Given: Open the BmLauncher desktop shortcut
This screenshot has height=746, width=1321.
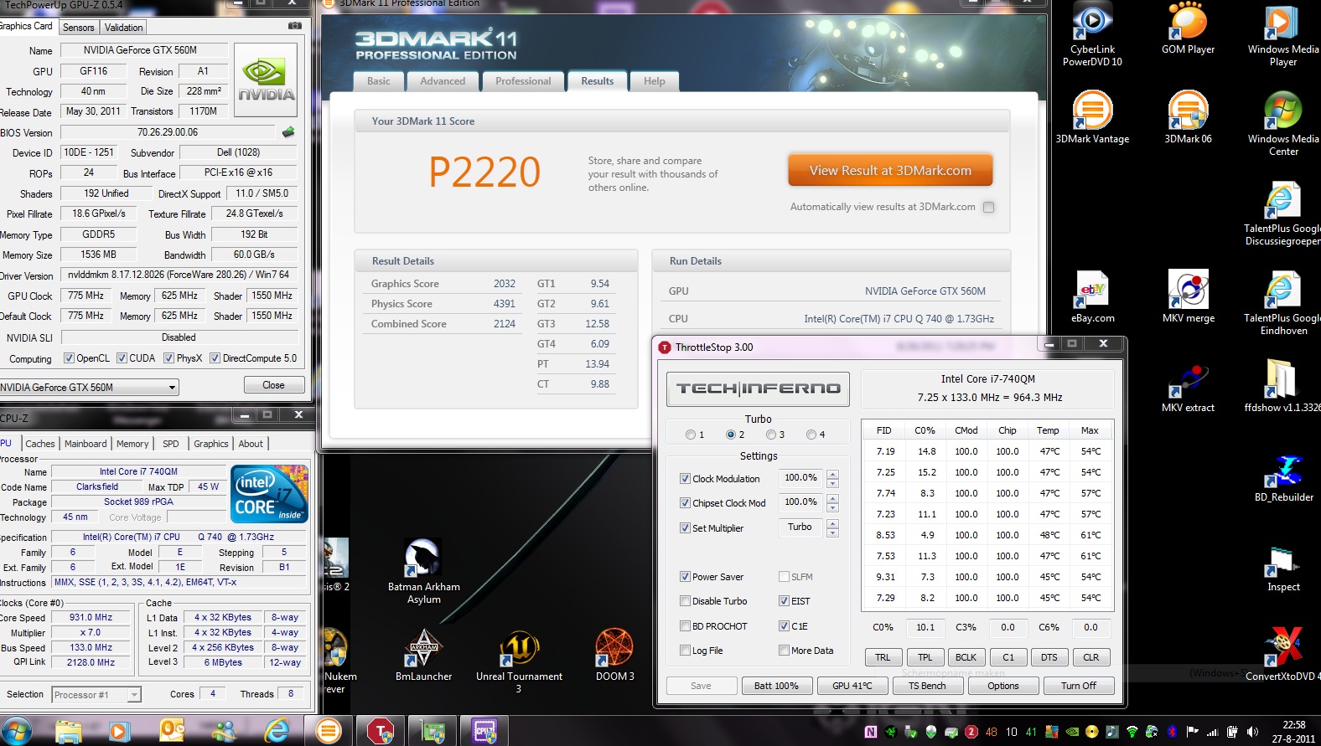Looking at the screenshot, I should [x=423, y=655].
